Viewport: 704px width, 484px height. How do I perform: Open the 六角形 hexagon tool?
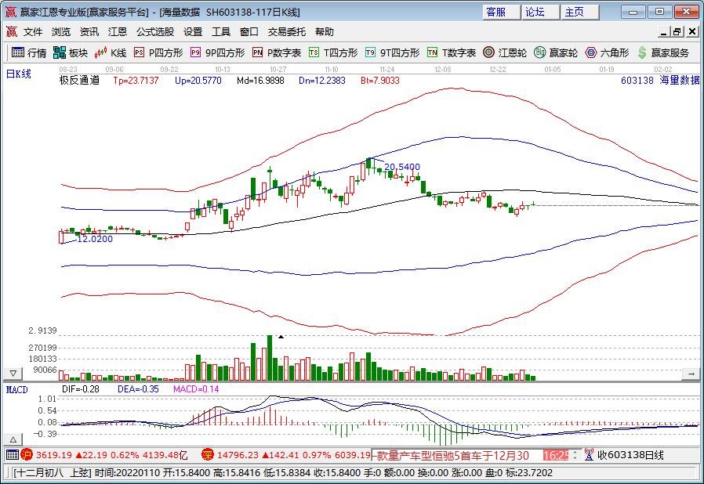(x=607, y=53)
